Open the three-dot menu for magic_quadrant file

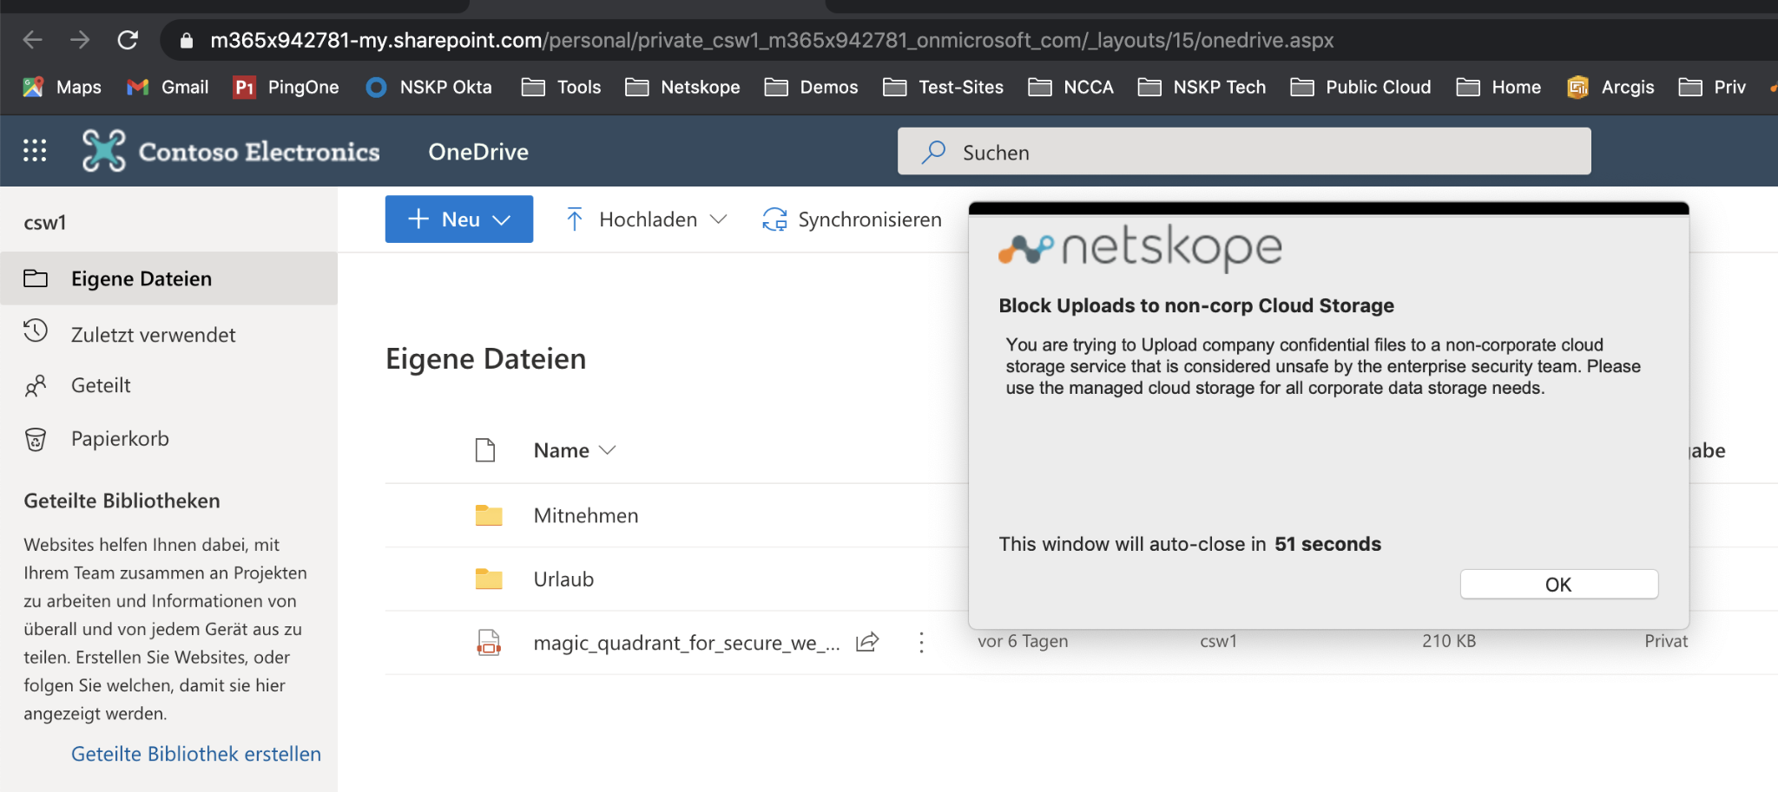click(921, 642)
